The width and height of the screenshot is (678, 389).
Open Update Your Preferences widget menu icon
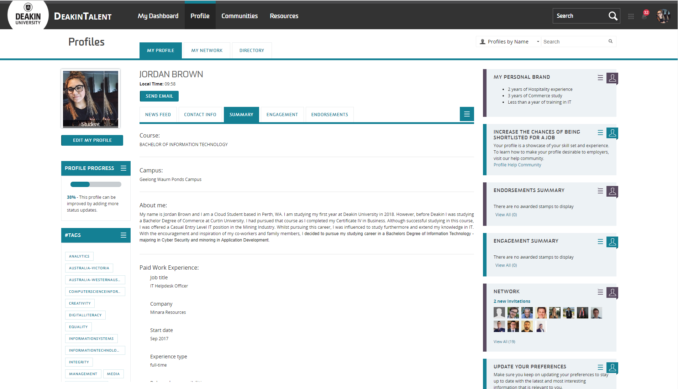click(x=600, y=367)
